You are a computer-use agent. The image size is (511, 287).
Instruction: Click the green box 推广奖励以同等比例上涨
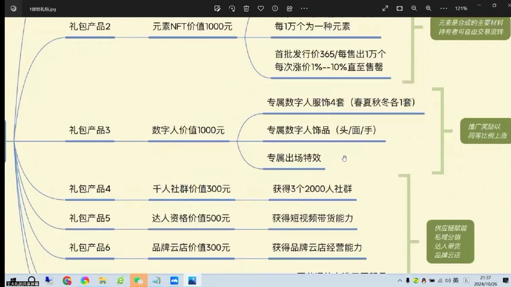486,131
